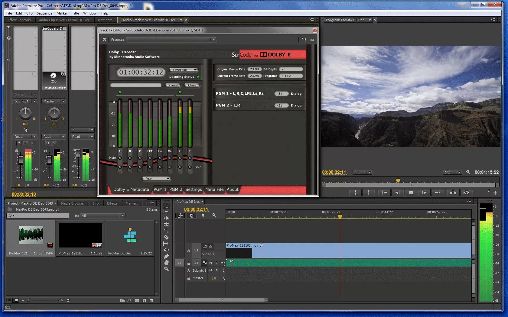508x317 pixels.
Task: Open timeline display settings wrench
Action: click(x=214, y=215)
